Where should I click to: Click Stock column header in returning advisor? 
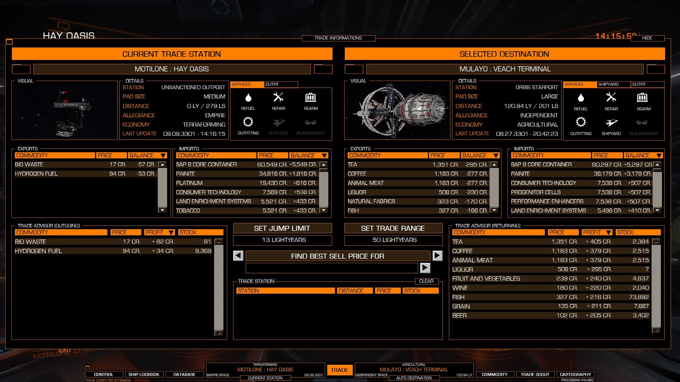tap(638, 232)
